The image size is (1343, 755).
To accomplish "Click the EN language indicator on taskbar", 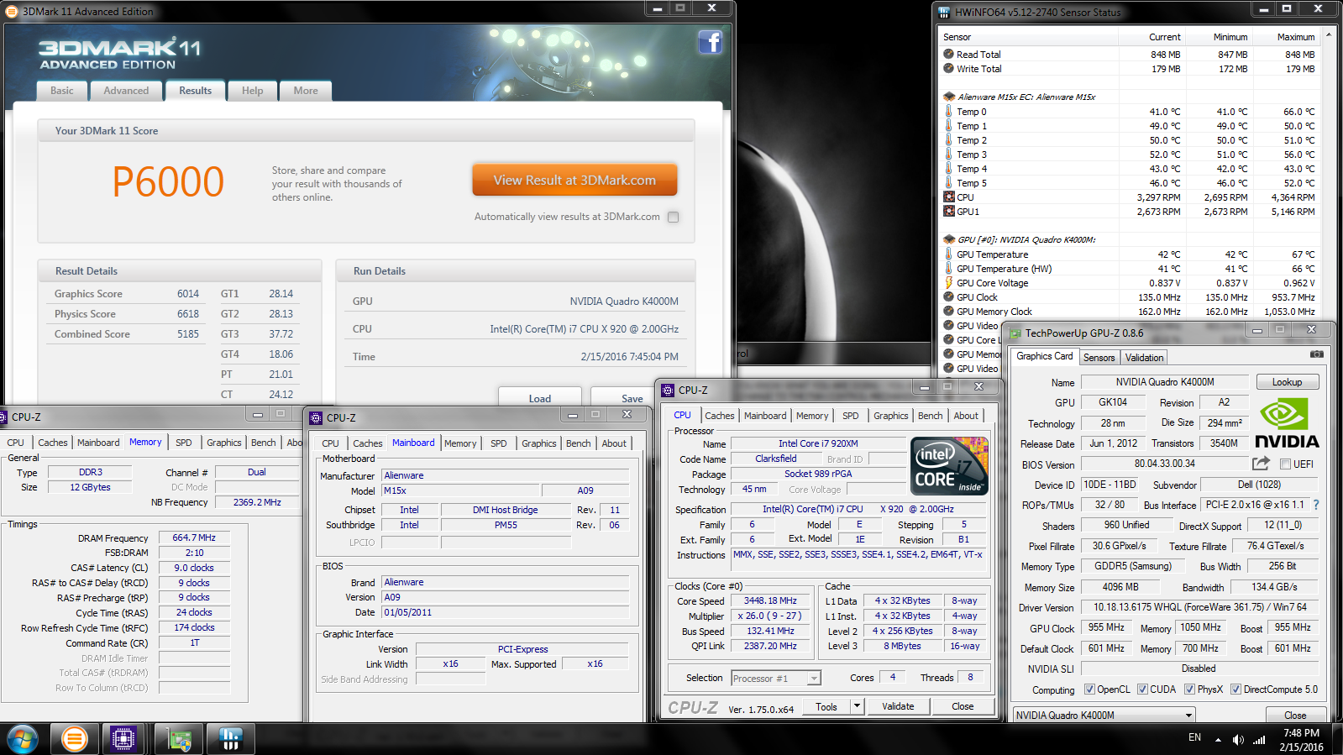I will pyautogui.click(x=1194, y=737).
